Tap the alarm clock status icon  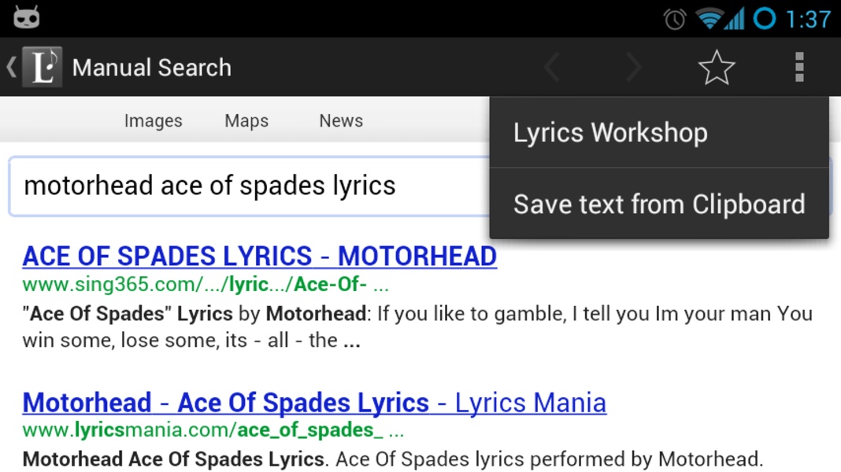coord(674,20)
